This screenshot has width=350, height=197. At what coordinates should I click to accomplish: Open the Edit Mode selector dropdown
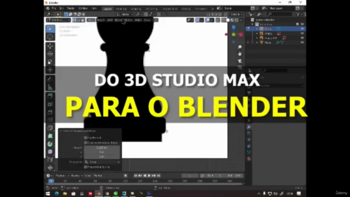(58, 20)
